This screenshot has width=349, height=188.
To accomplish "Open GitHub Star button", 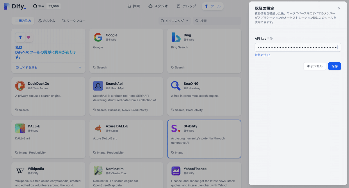I will coord(39,6).
